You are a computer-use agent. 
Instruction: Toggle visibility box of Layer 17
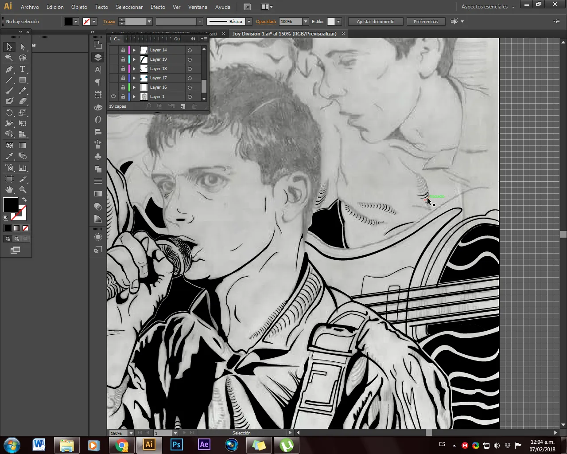tap(113, 78)
